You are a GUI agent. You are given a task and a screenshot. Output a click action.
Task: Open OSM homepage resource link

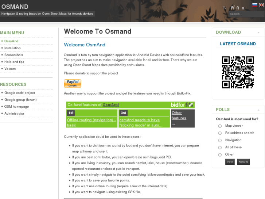coord(16,107)
